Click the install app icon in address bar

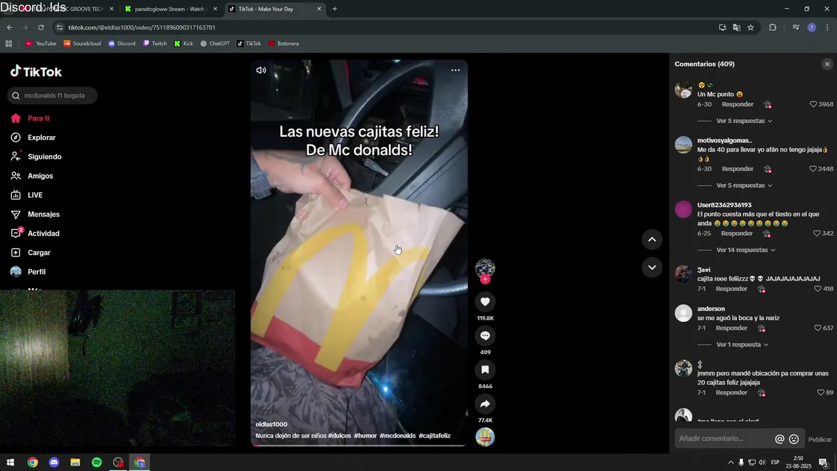tap(723, 27)
